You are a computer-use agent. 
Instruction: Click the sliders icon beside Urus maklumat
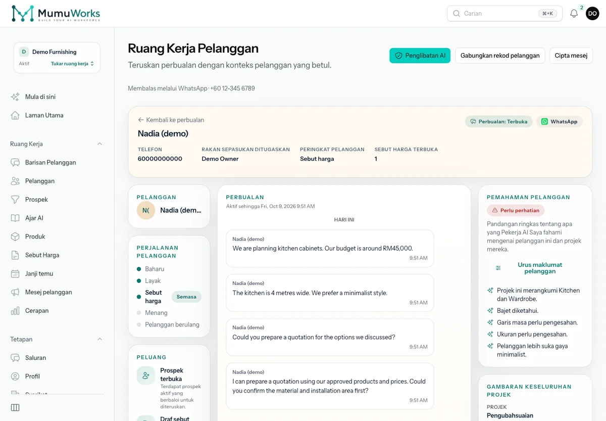point(498,268)
